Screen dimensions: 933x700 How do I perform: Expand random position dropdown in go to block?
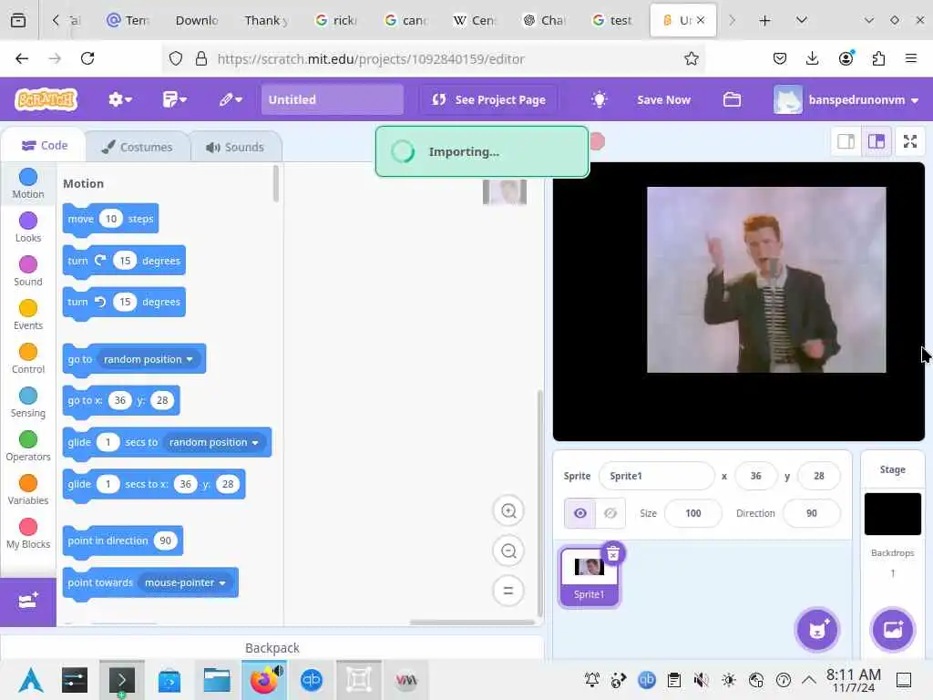148,359
